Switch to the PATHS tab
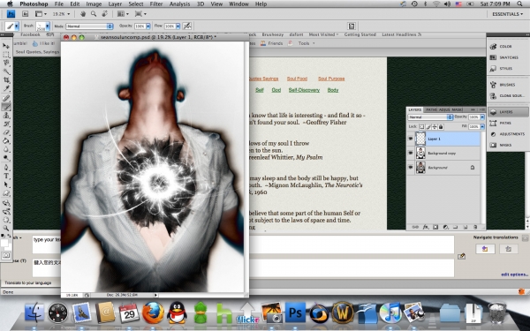 (x=431, y=109)
